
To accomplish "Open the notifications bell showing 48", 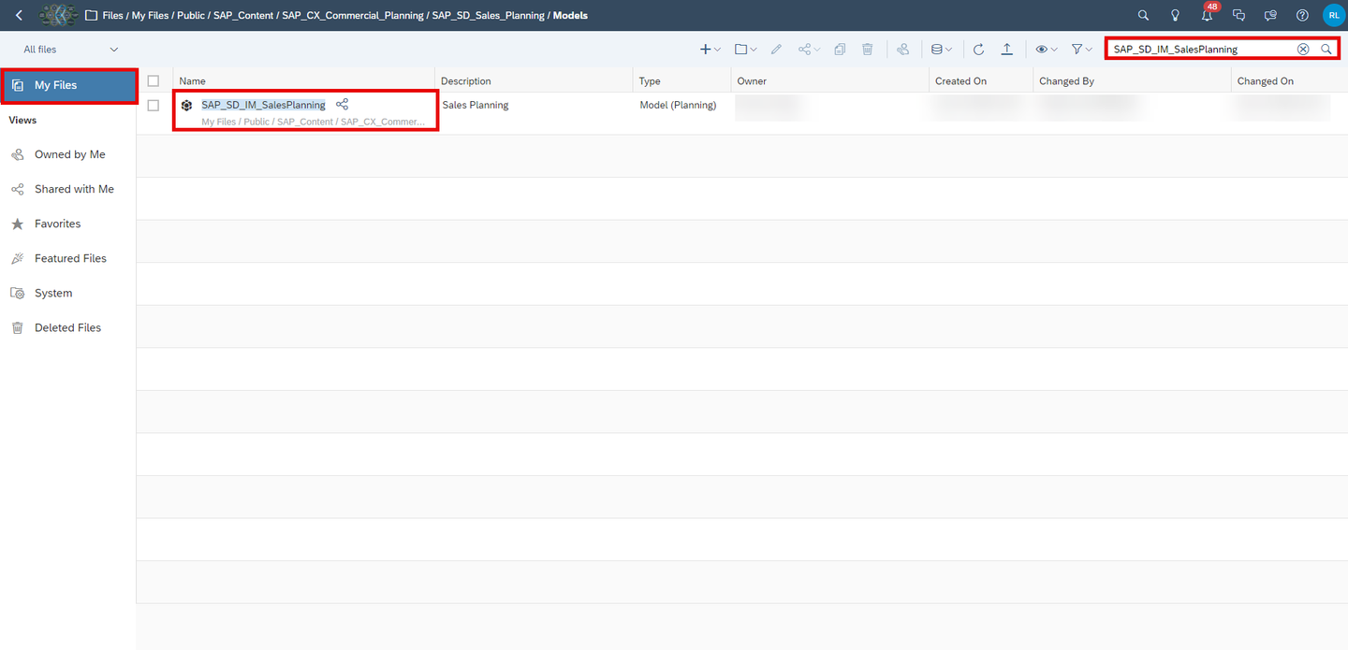I will pyautogui.click(x=1208, y=15).
